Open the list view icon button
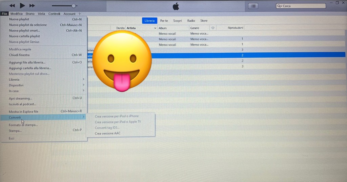347x182 pixels. (253, 6)
